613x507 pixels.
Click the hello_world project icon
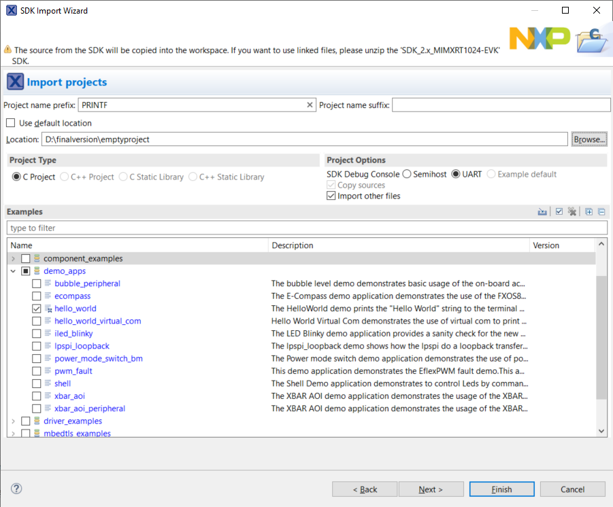click(48, 308)
